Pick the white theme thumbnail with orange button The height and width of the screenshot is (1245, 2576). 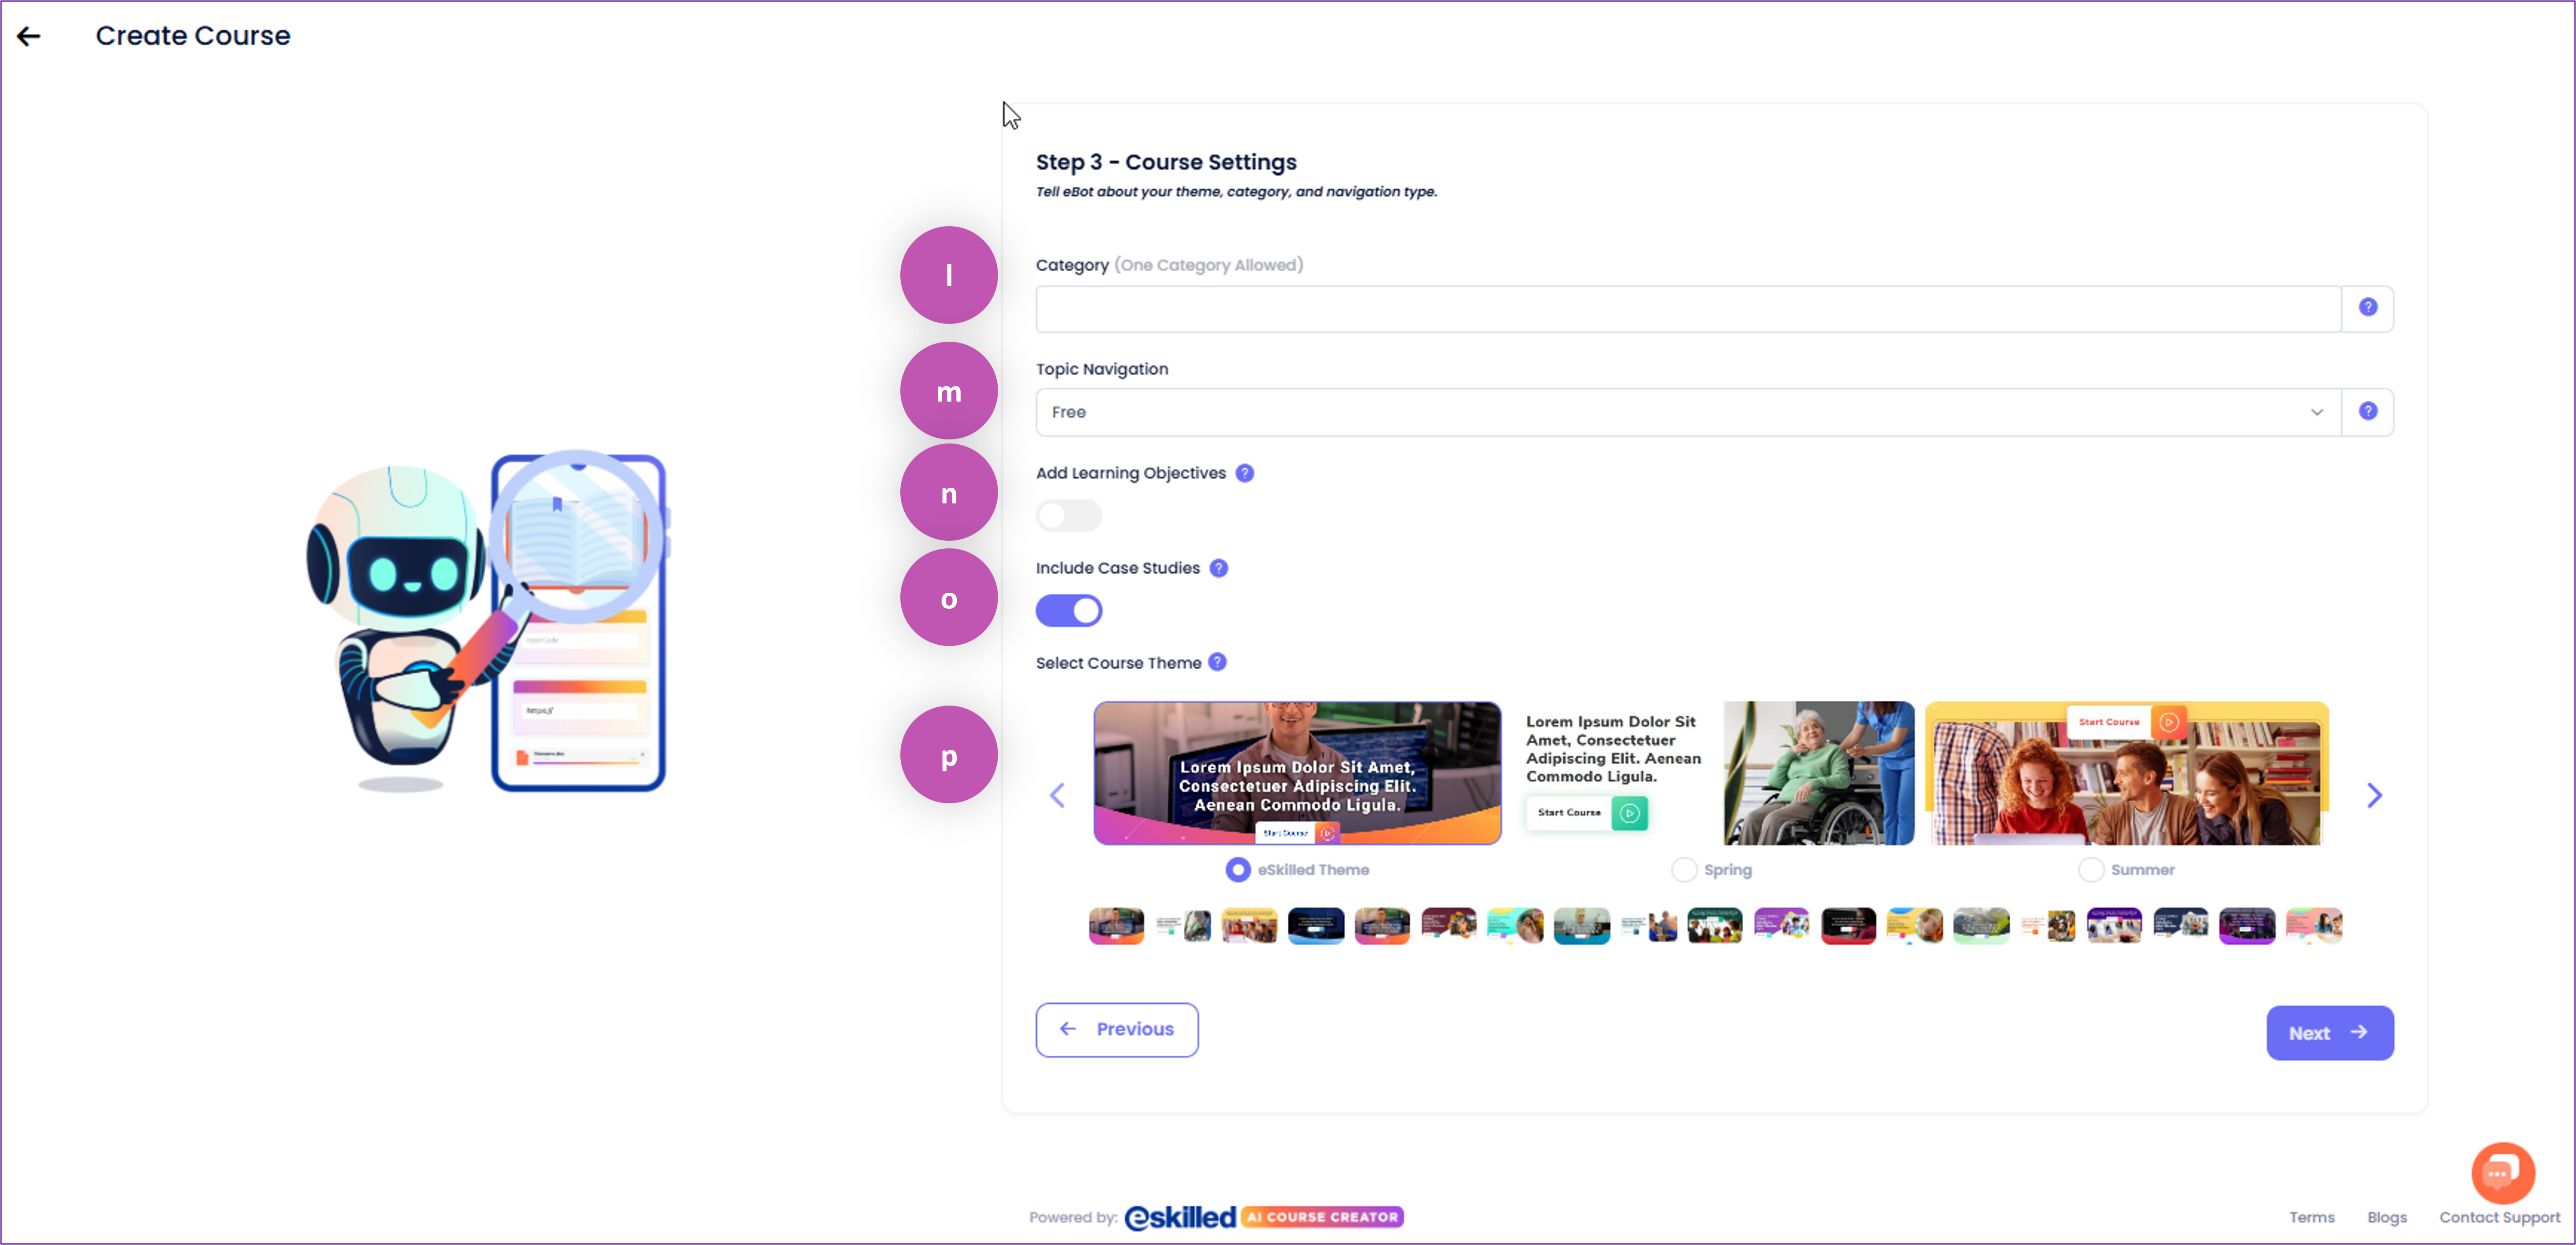2047,926
